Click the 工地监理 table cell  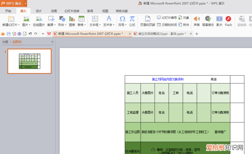click(x=133, y=113)
